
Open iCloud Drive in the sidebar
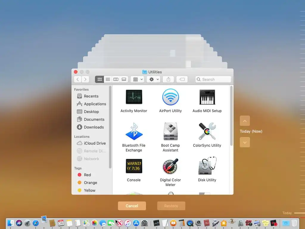[91, 143]
